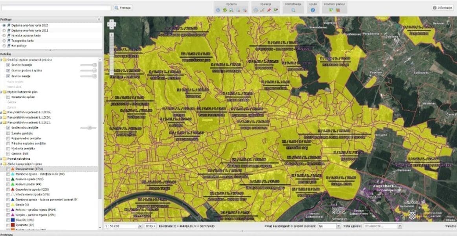
Task: Check the Stan/apartman (ST/A) layer
Action: (8, 169)
